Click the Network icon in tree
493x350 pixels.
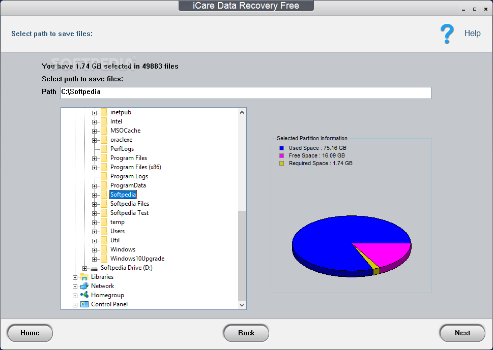[84, 286]
